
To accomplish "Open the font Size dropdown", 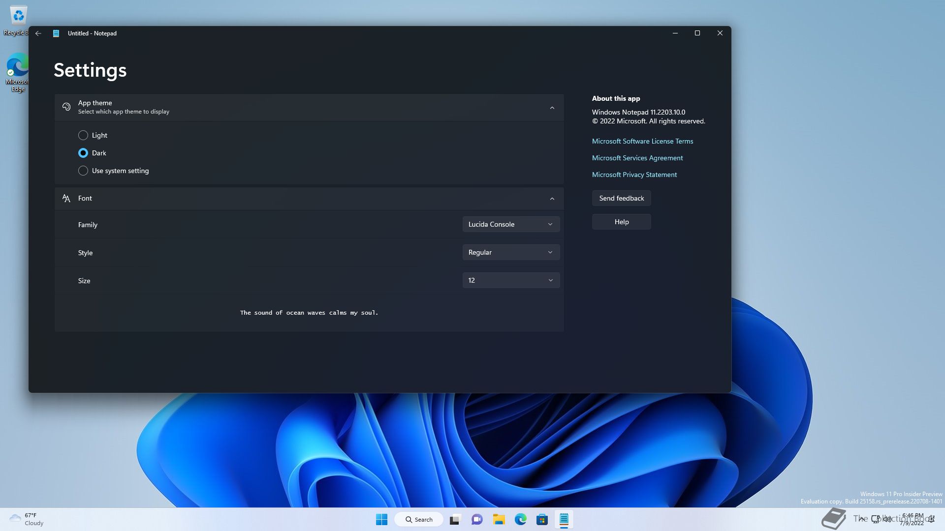I will 511,280.
